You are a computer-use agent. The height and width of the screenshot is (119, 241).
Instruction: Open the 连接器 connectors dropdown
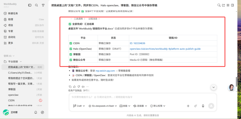[140, 106]
